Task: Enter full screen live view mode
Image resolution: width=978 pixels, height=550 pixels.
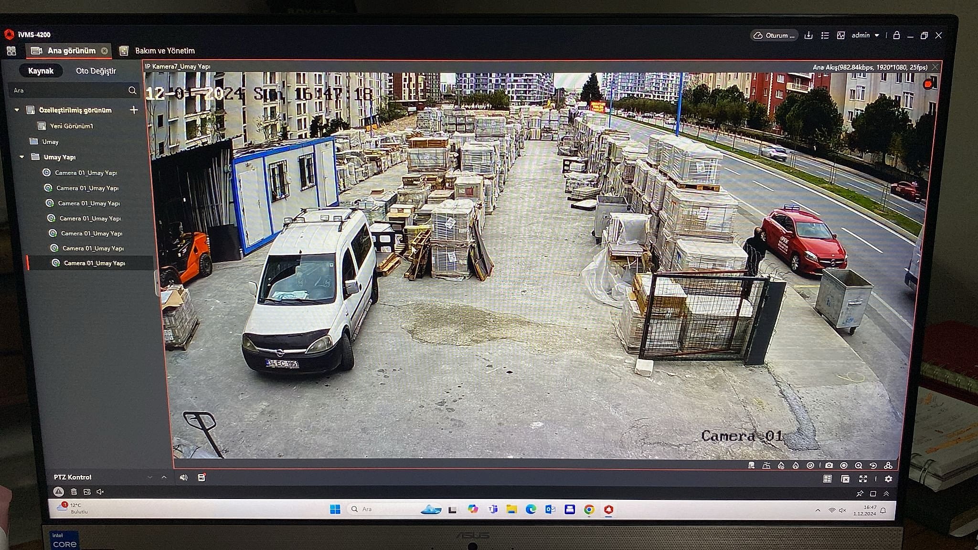Action: point(863,479)
